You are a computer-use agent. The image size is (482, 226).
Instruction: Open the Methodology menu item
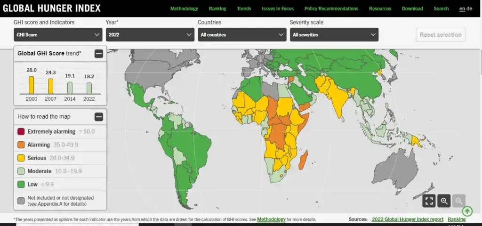184,8
